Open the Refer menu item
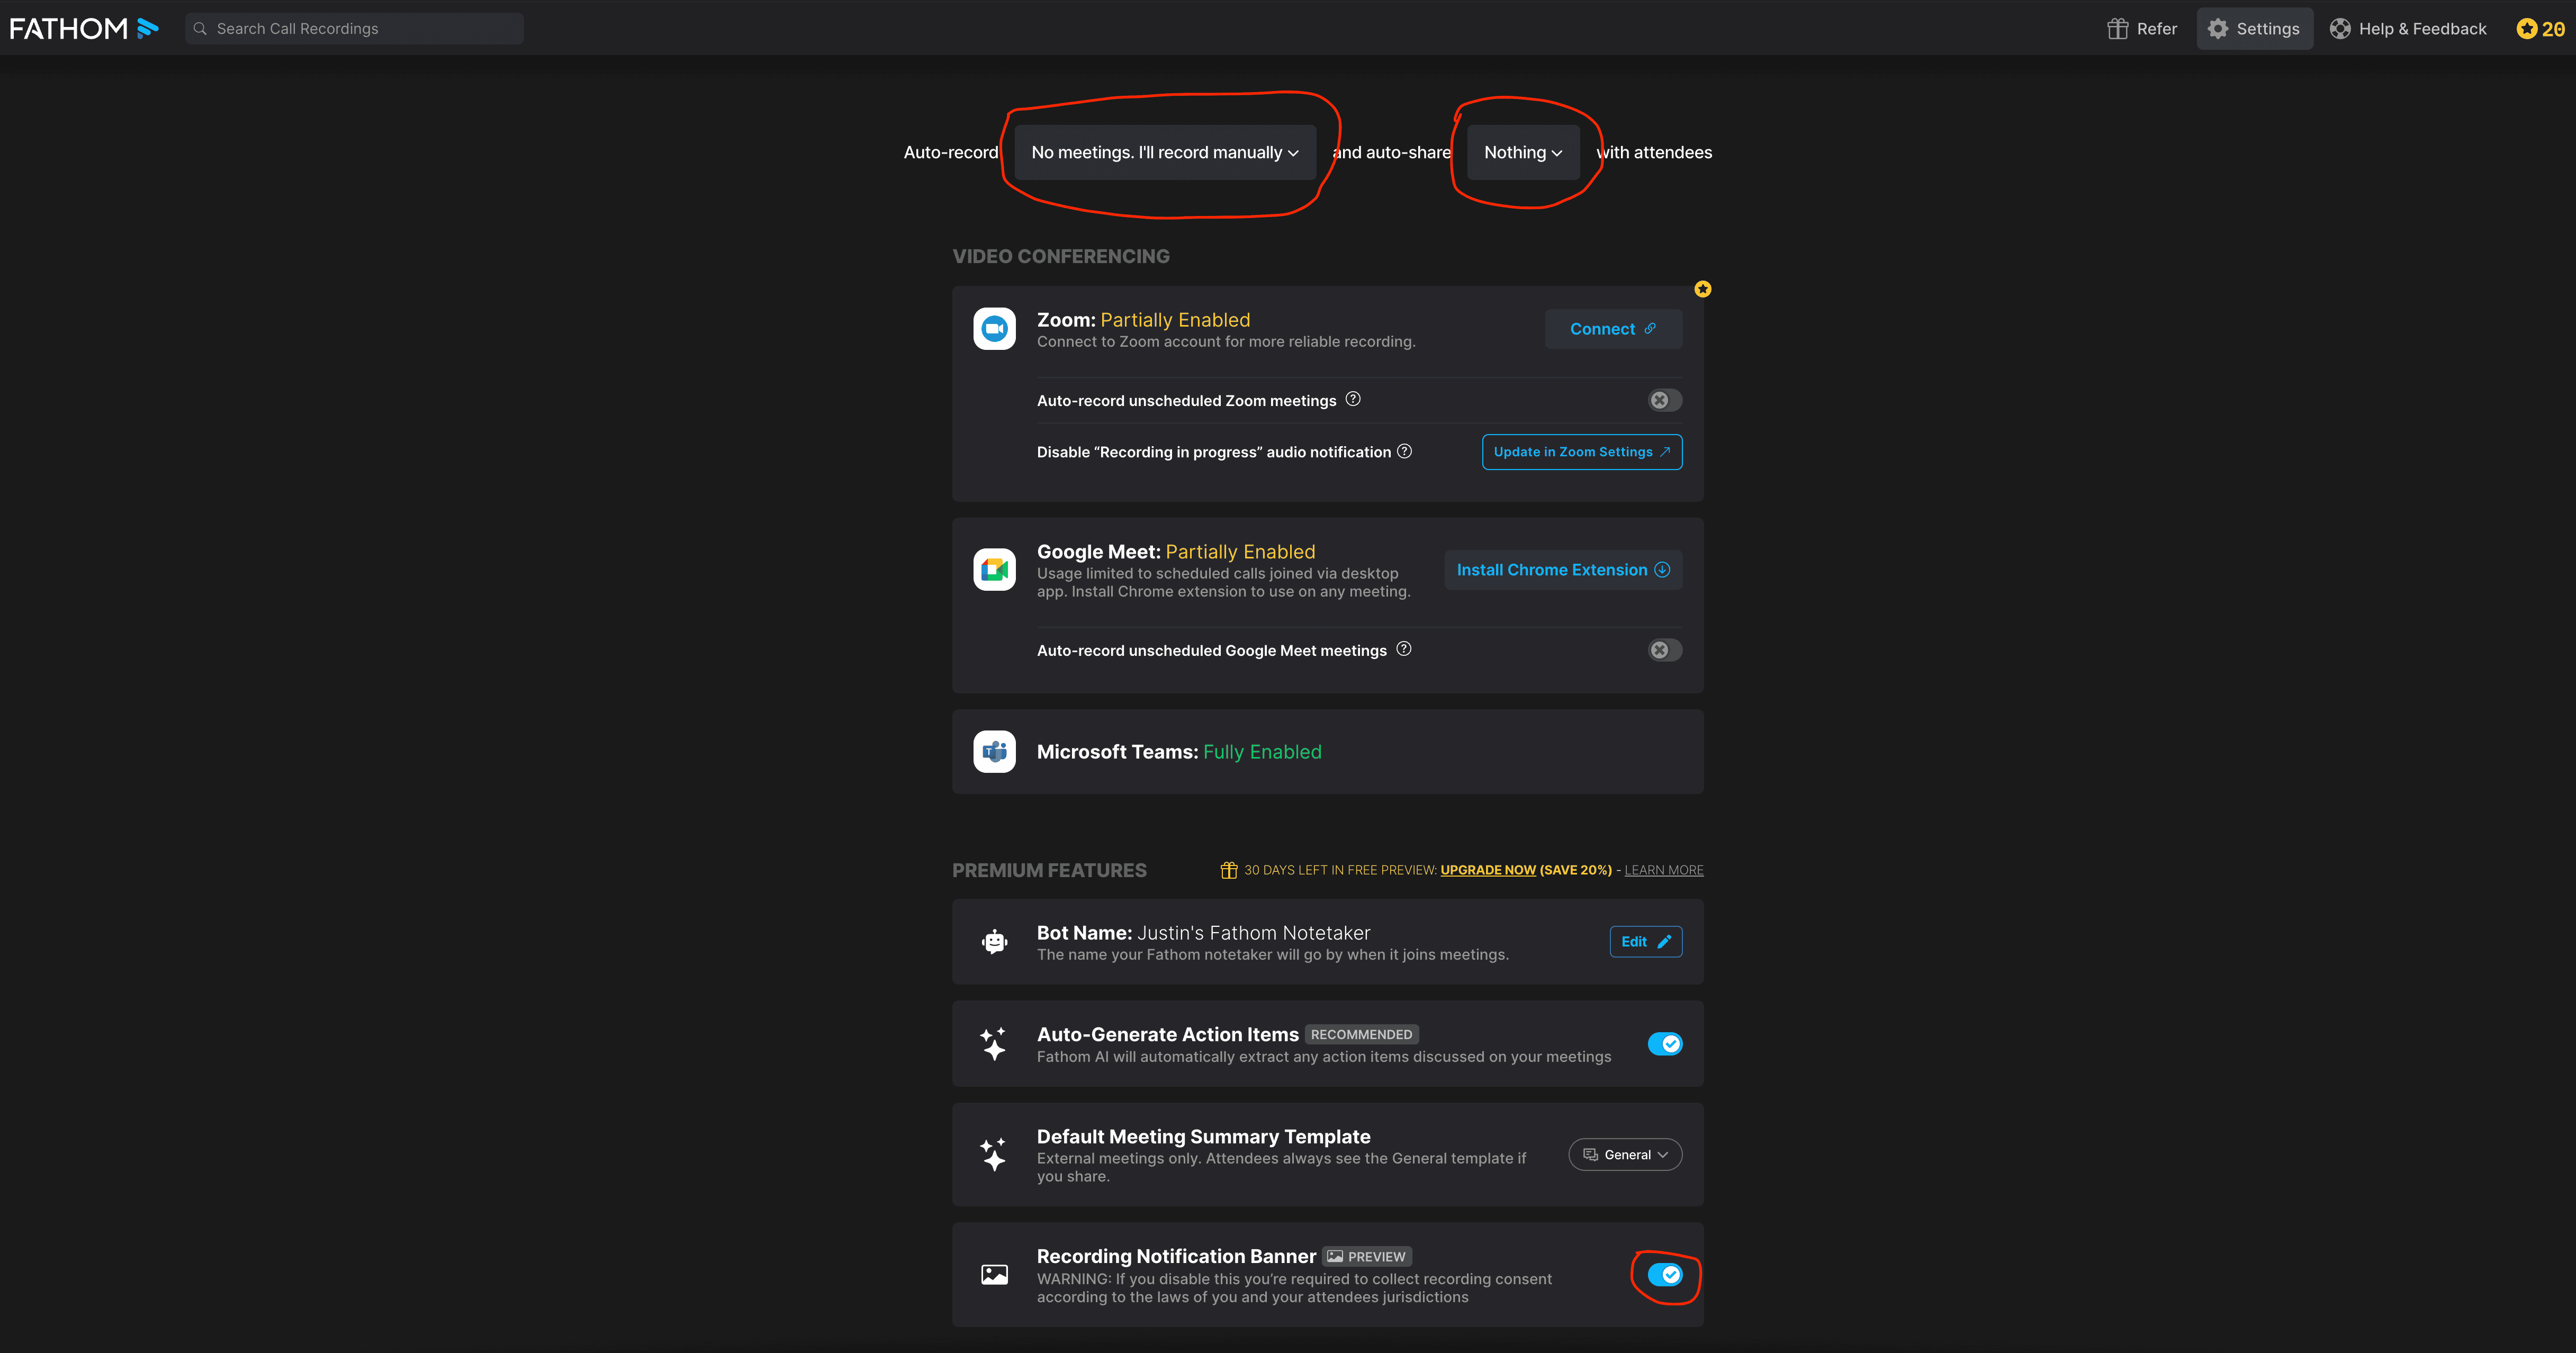Image resolution: width=2576 pixels, height=1353 pixels. click(x=2142, y=28)
